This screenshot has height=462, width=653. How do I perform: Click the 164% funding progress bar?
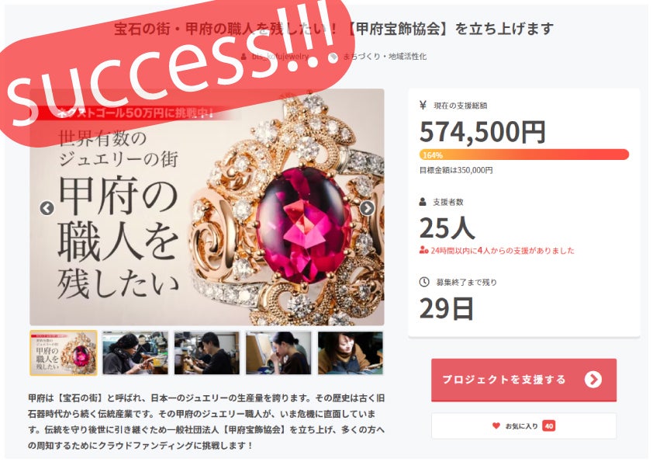[x=524, y=155]
